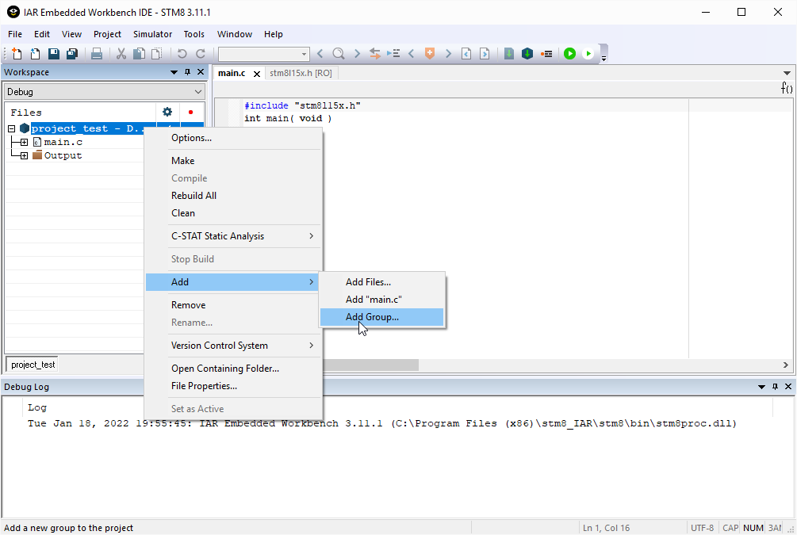Image resolution: width=797 pixels, height=535 pixels.
Task: Close the Debug Log panel
Action: point(788,387)
